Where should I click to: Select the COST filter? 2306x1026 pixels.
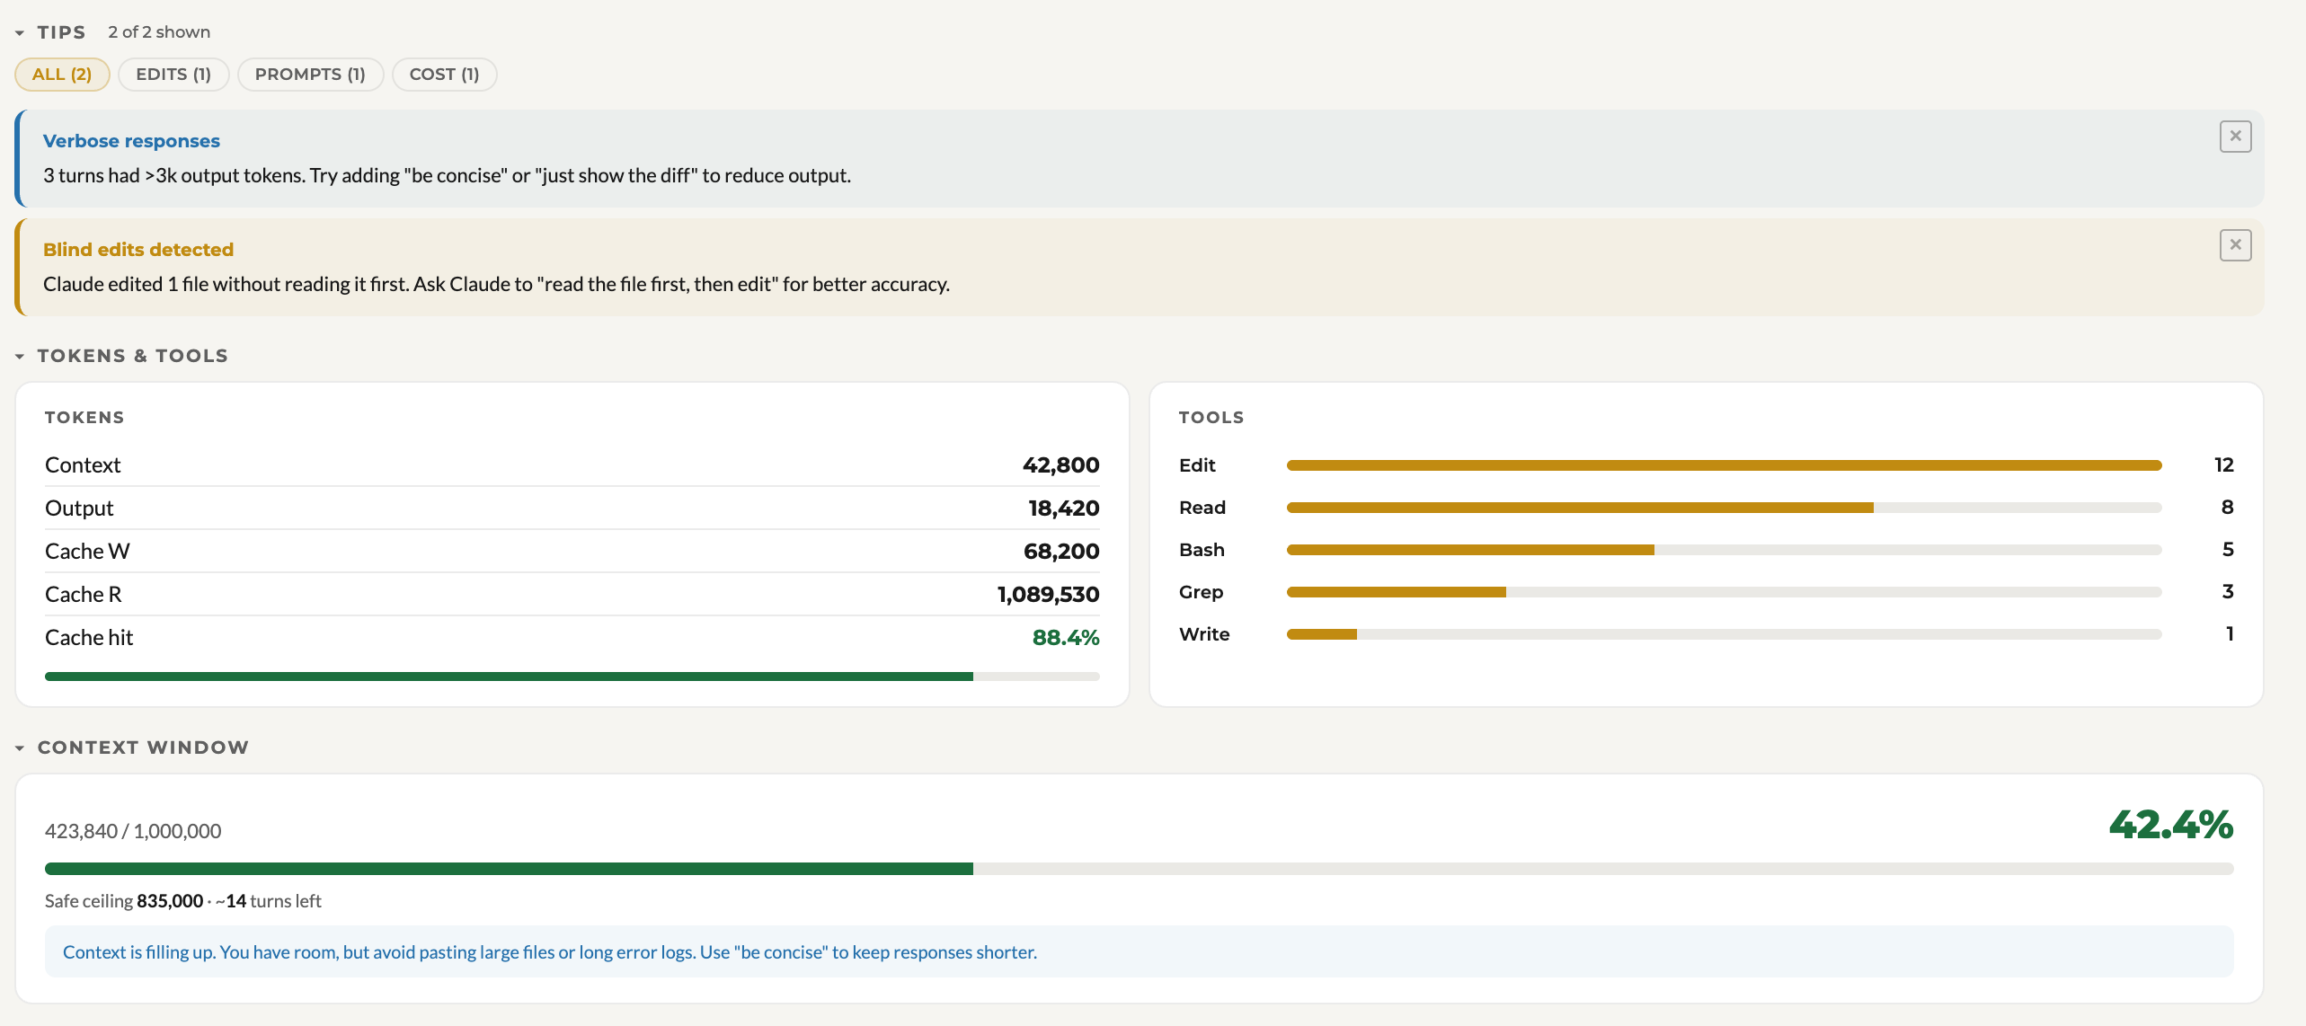click(444, 74)
